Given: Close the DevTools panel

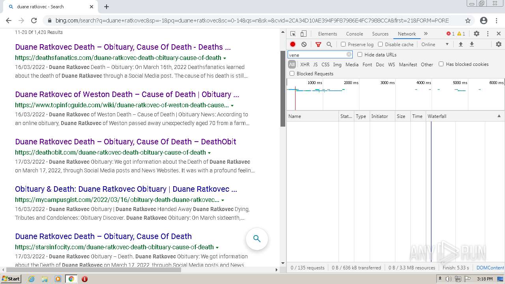Looking at the screenshot, I should click(x=499, y=34).
